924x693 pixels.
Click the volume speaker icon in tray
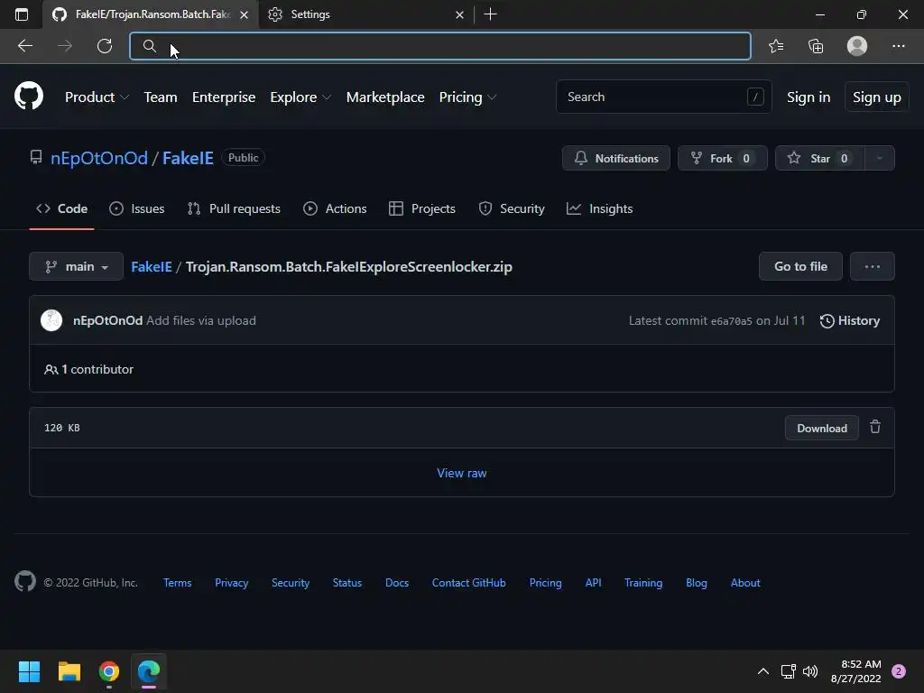tap(810, 671)
